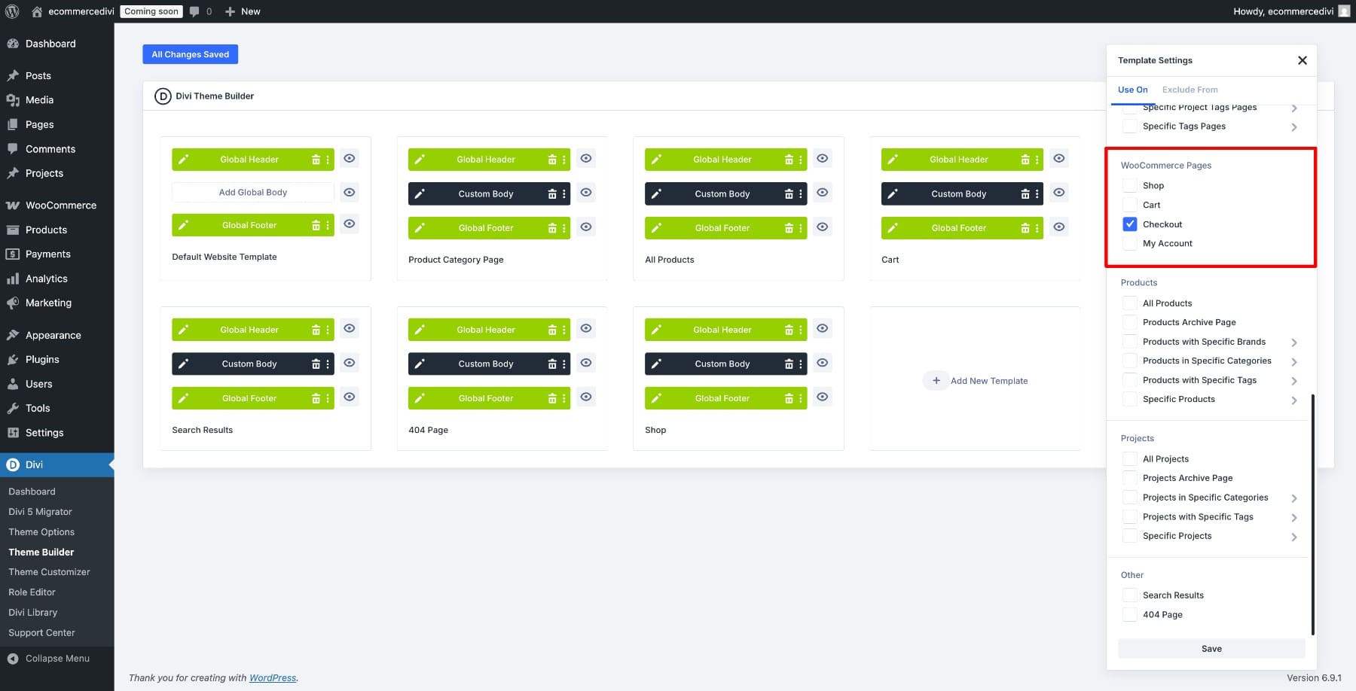Viewport: 1356px width, 691px height.
Task: Click the WordPress logo in admin bar
Action: point(12,11)
